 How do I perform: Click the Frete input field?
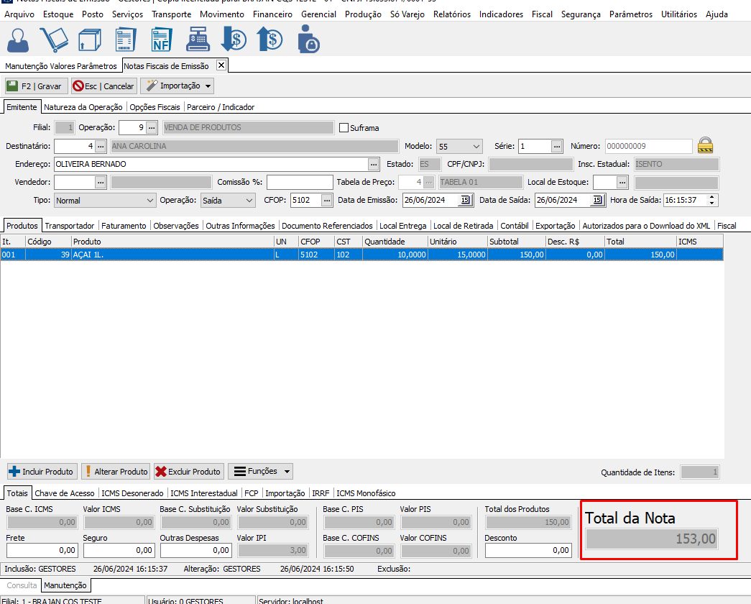pos(42,550)
